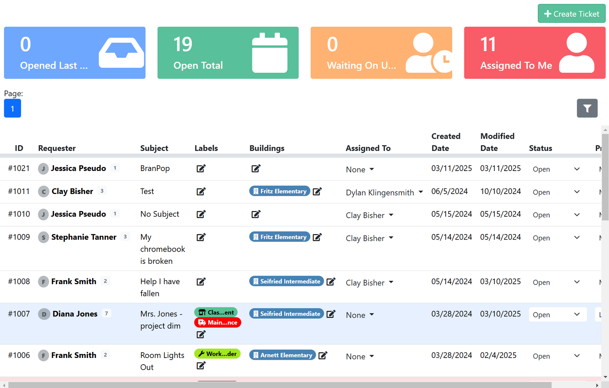Edit buildings for ticket #1021
Image resolution: width=609 pixels, height=388 pixels.
(x=256, y=168)
